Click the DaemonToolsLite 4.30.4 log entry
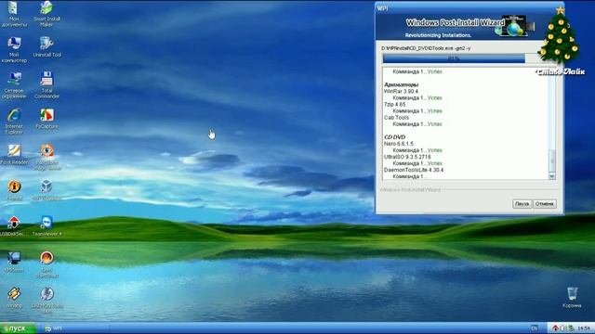595x334 pixels. (x=414, y=170)
